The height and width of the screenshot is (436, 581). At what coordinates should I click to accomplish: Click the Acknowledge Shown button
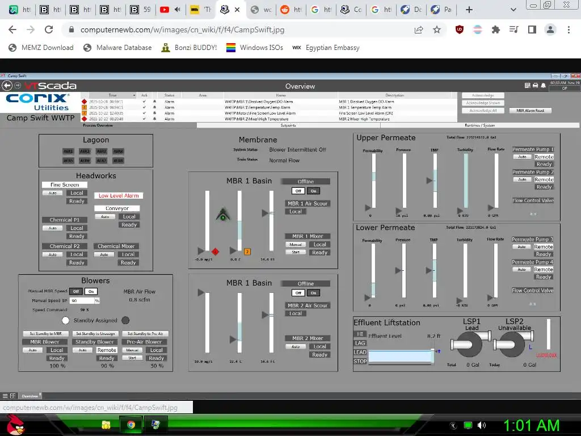(483, 103)
